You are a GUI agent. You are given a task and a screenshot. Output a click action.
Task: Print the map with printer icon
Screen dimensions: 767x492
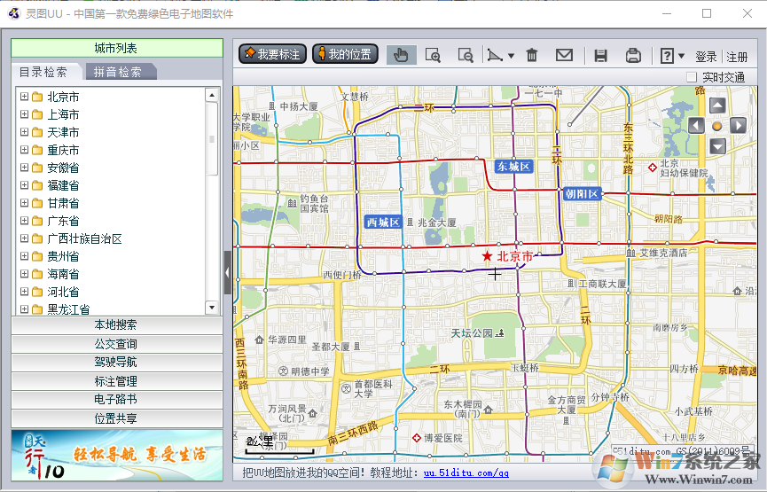pos(633,55)
